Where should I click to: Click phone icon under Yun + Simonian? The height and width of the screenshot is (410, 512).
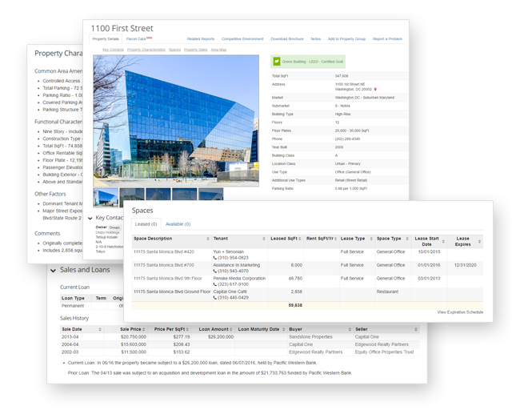tap(216, 258)
